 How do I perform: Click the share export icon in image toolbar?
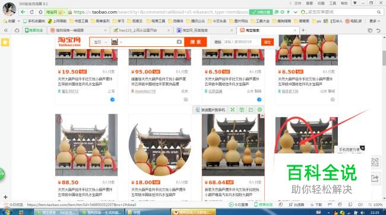(251, 110)
